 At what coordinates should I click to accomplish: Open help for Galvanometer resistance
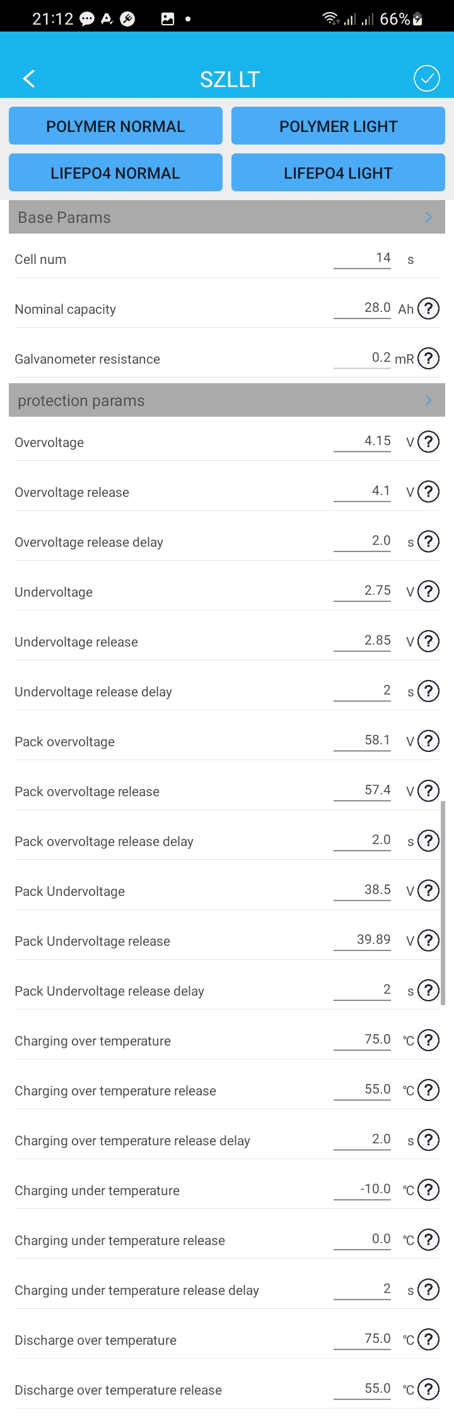click(x=429, y=359)
